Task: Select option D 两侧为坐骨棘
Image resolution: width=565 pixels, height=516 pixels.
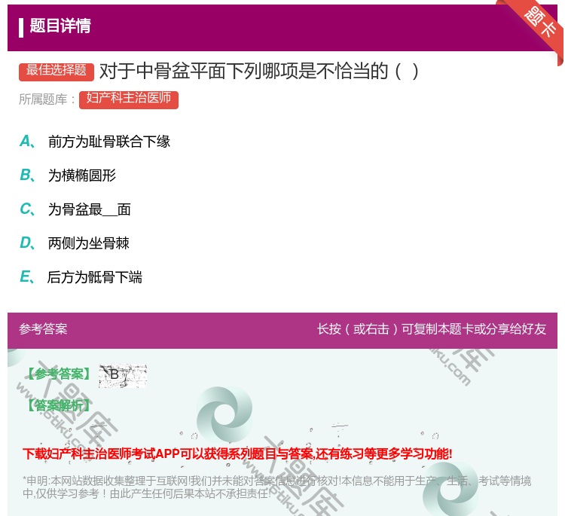Action: pyautogui.click(x=75, y=243)
